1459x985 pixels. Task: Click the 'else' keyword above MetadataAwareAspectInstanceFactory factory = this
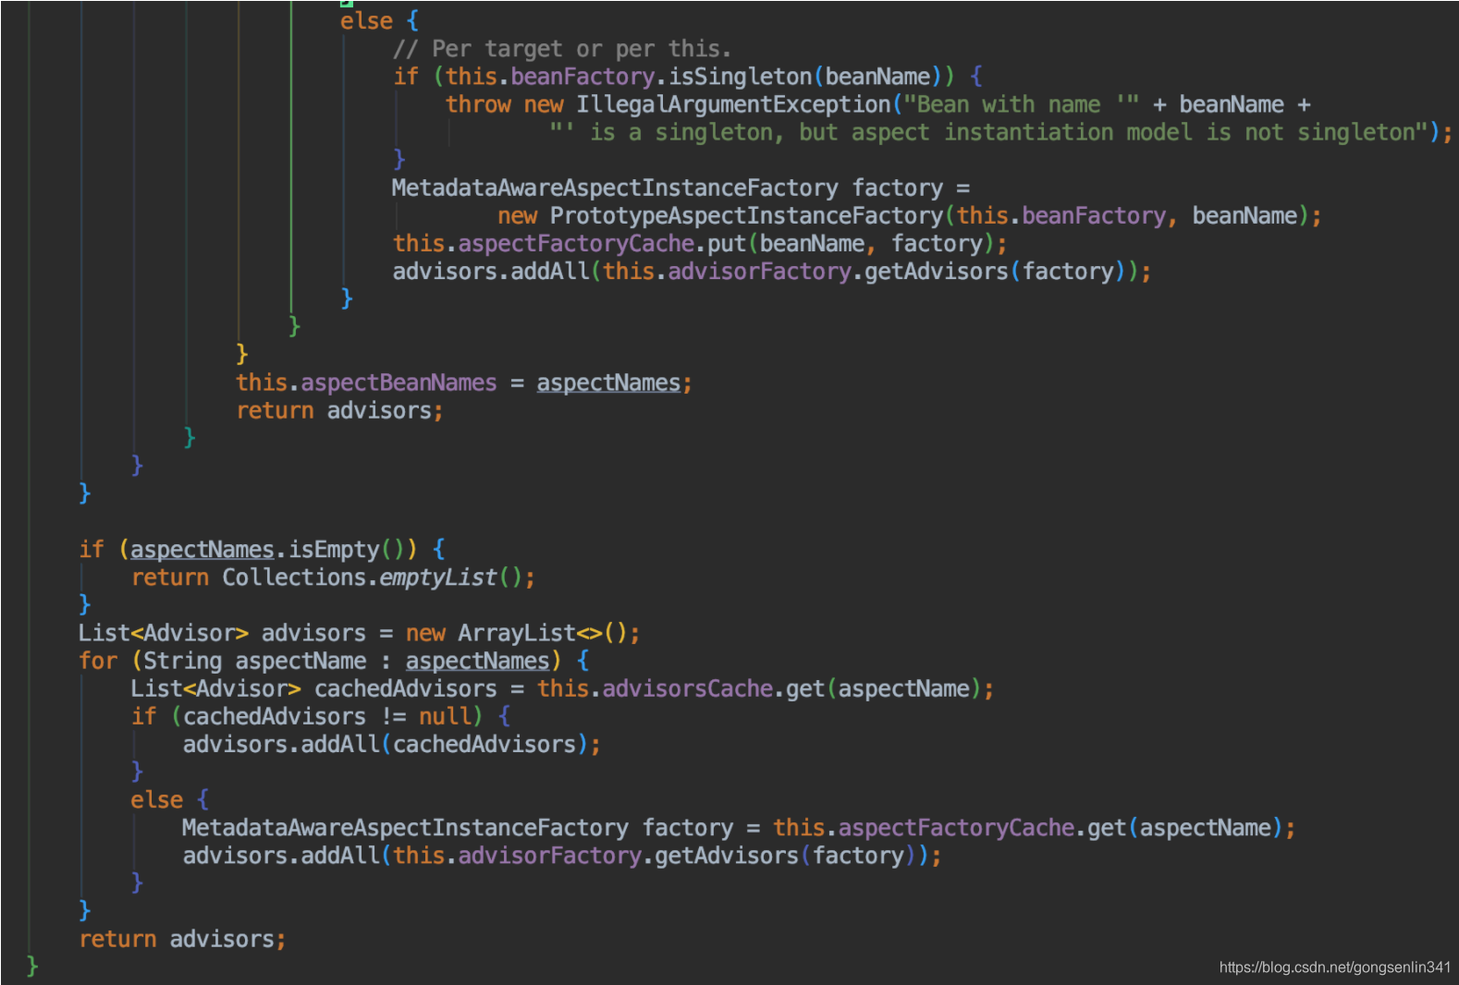(156, 800)
